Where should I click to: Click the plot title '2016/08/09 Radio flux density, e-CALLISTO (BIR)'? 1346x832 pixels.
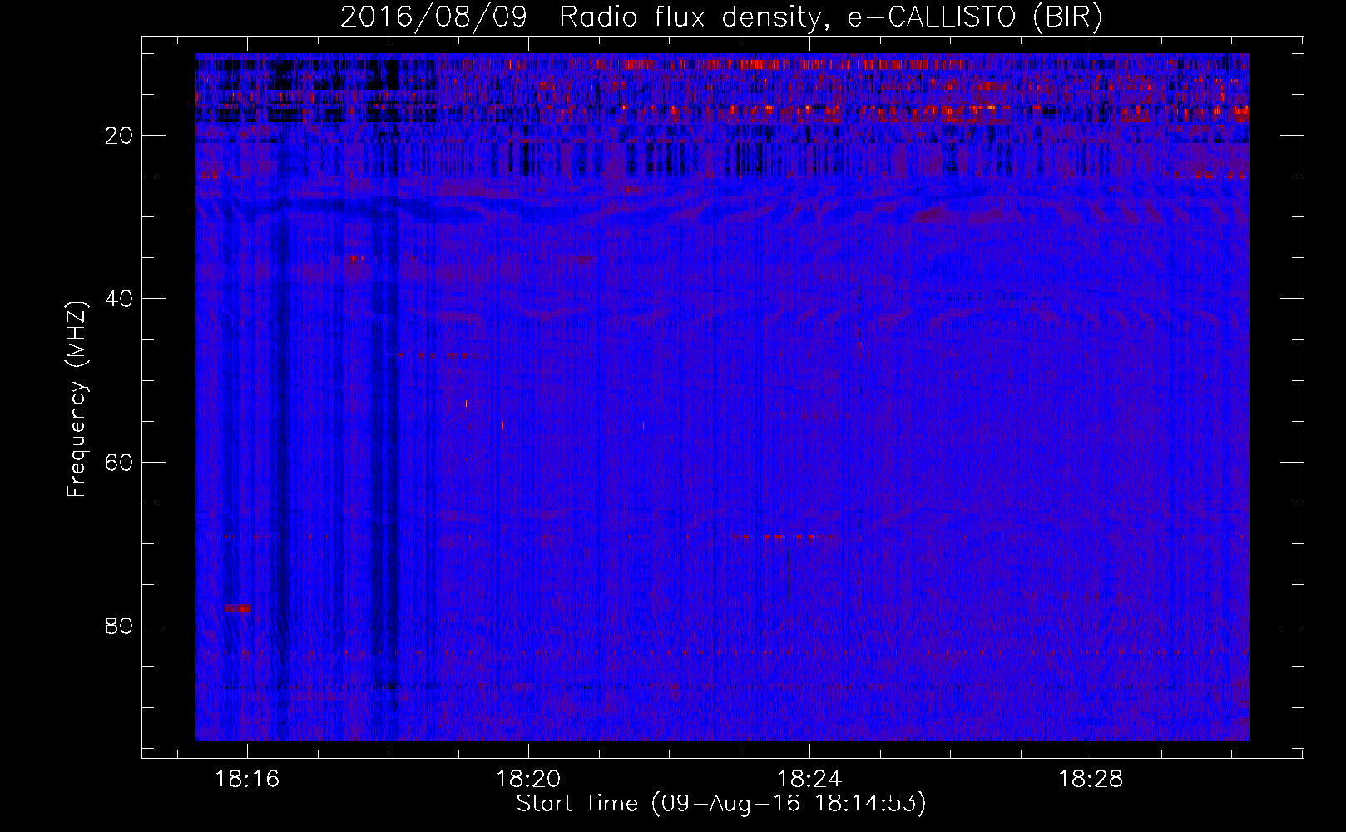(721, 17)
